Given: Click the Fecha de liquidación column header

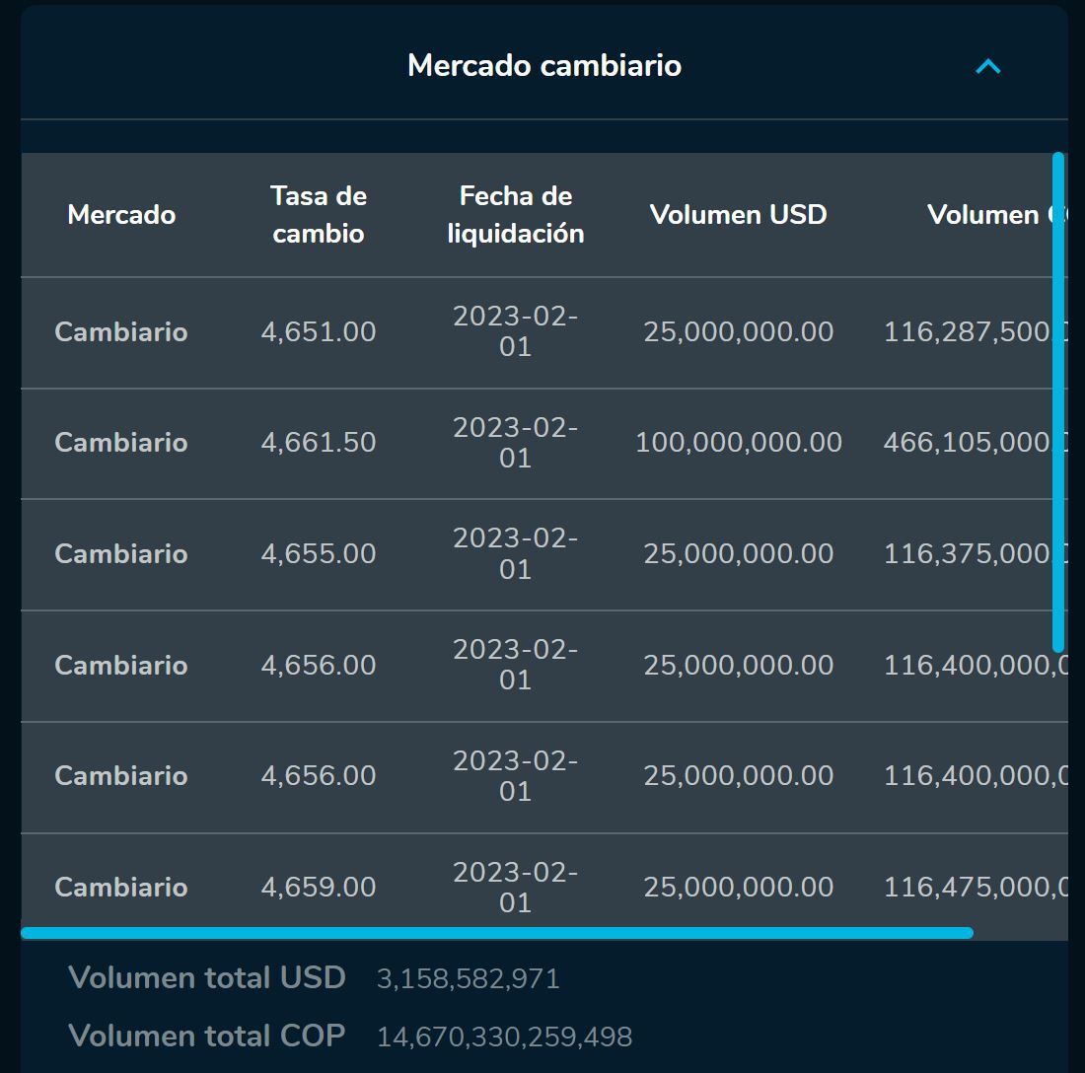Looking at the screenshot, I should coord(516,214).
